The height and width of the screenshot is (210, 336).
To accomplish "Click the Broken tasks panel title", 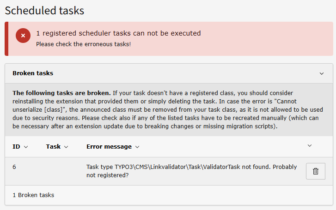I will tap(33, 73).
